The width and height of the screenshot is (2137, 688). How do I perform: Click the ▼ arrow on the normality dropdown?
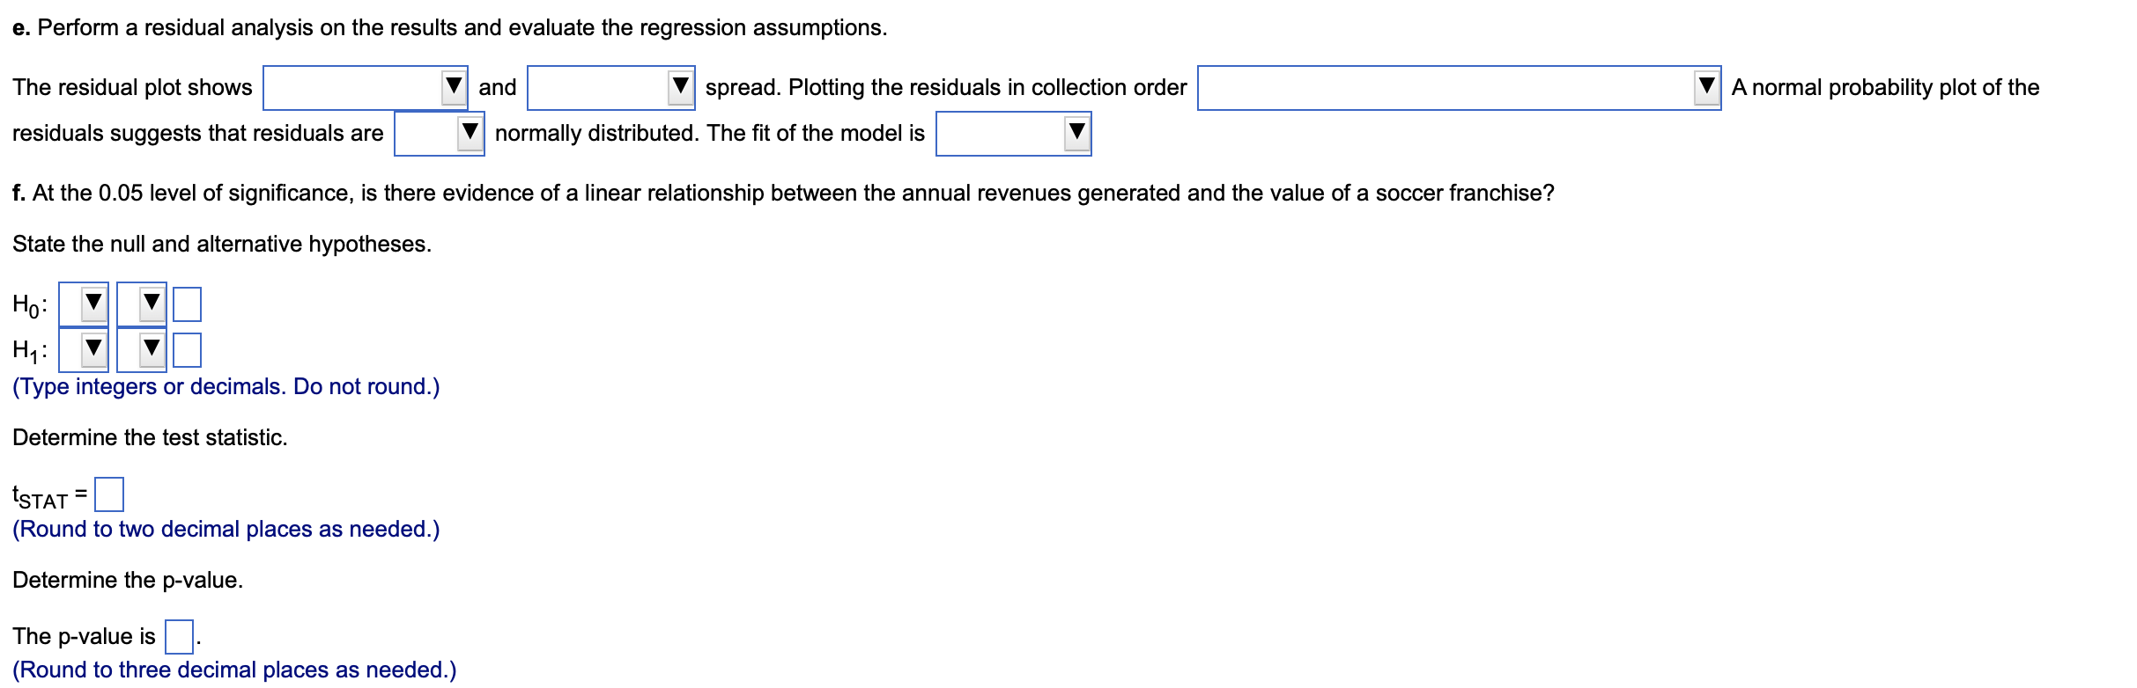click(468, 133)
